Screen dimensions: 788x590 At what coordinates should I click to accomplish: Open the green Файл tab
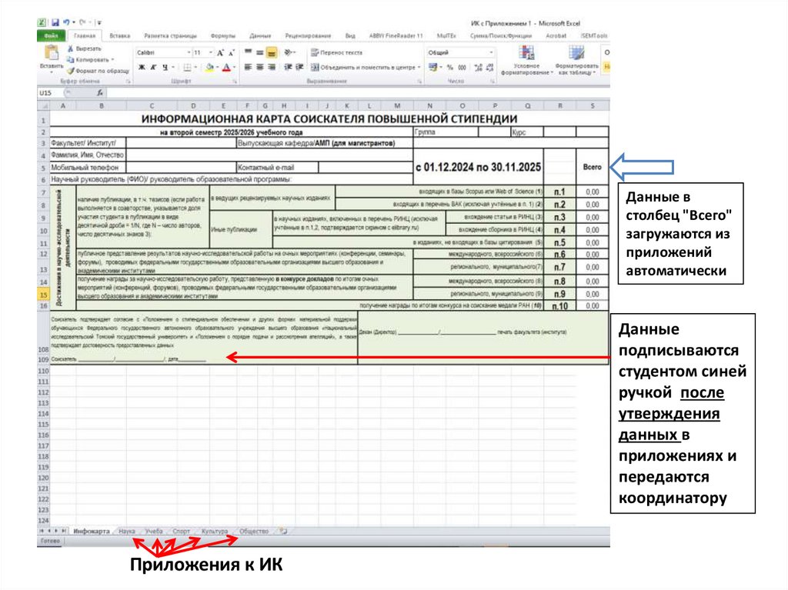tap(51, 35)
